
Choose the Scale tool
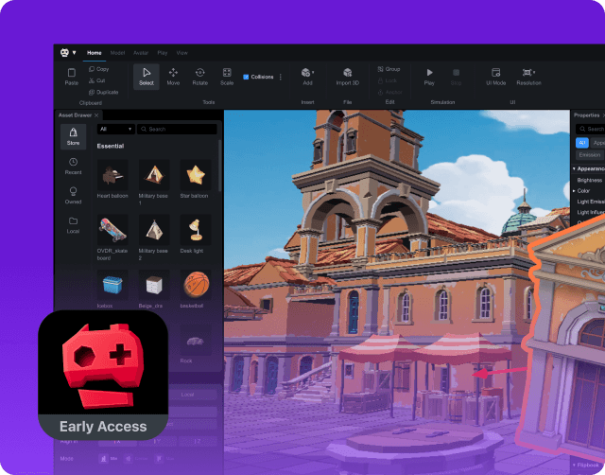(227, 76)
